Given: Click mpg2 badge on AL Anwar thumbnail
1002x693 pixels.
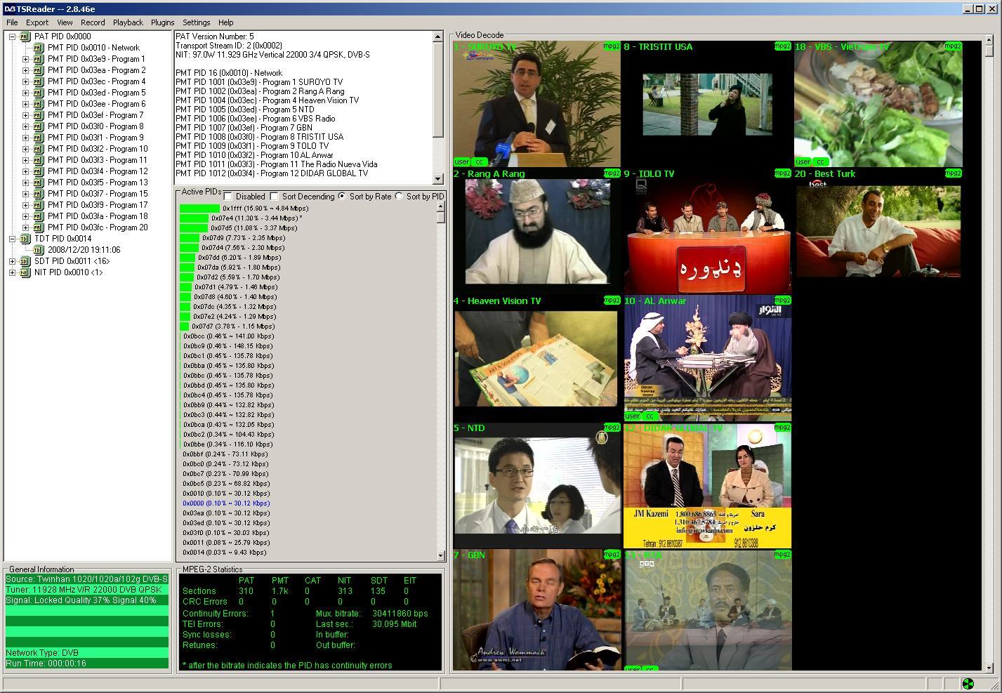Looking at the screenshot, I should 782,301.
